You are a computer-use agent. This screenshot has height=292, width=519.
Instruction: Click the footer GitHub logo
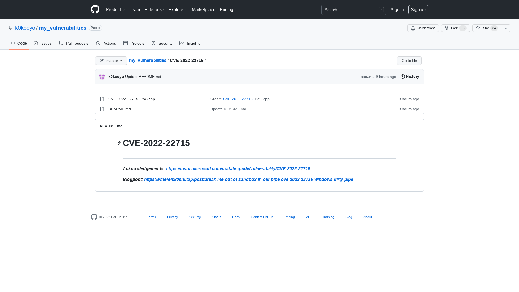(x=94, y=217)
